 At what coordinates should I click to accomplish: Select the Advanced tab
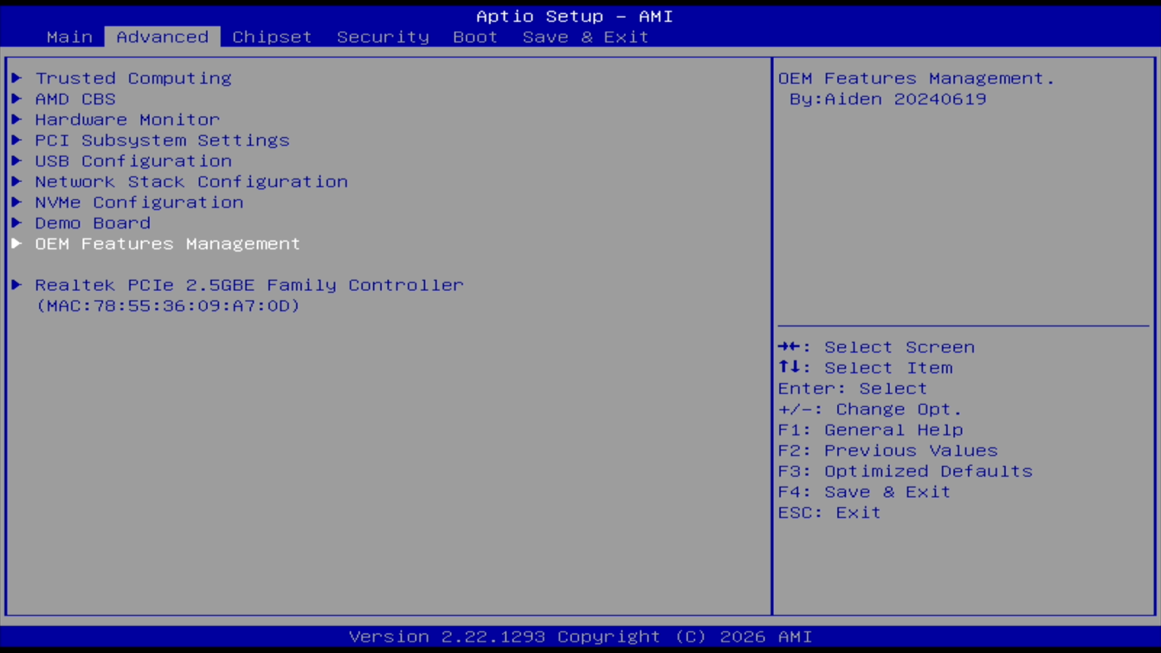click(x=162, y=37)
